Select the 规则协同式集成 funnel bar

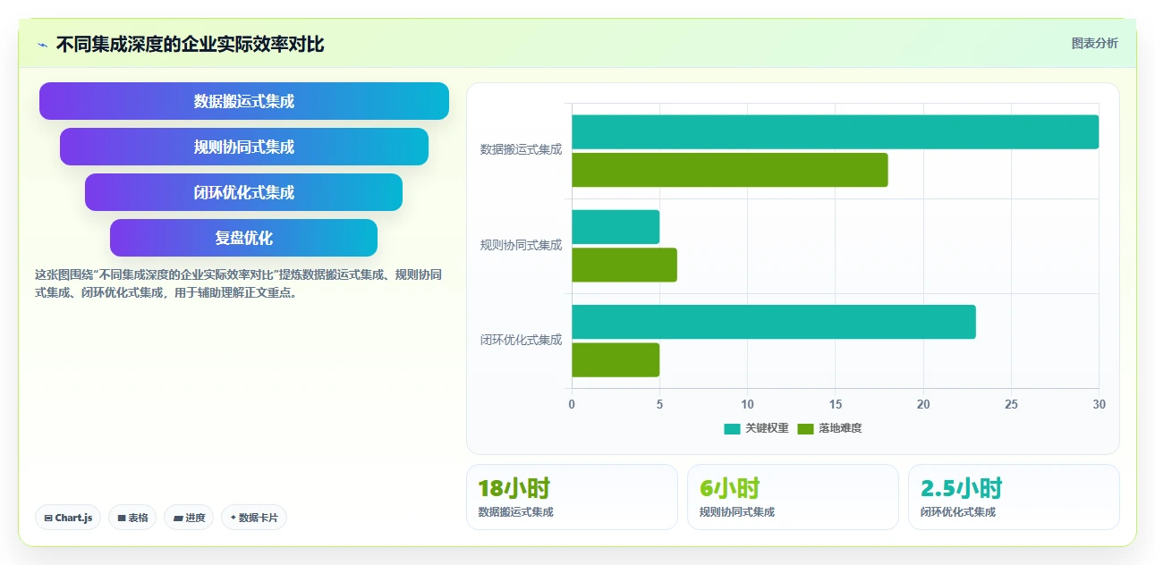pyautogui.click(x=244, y=147)
